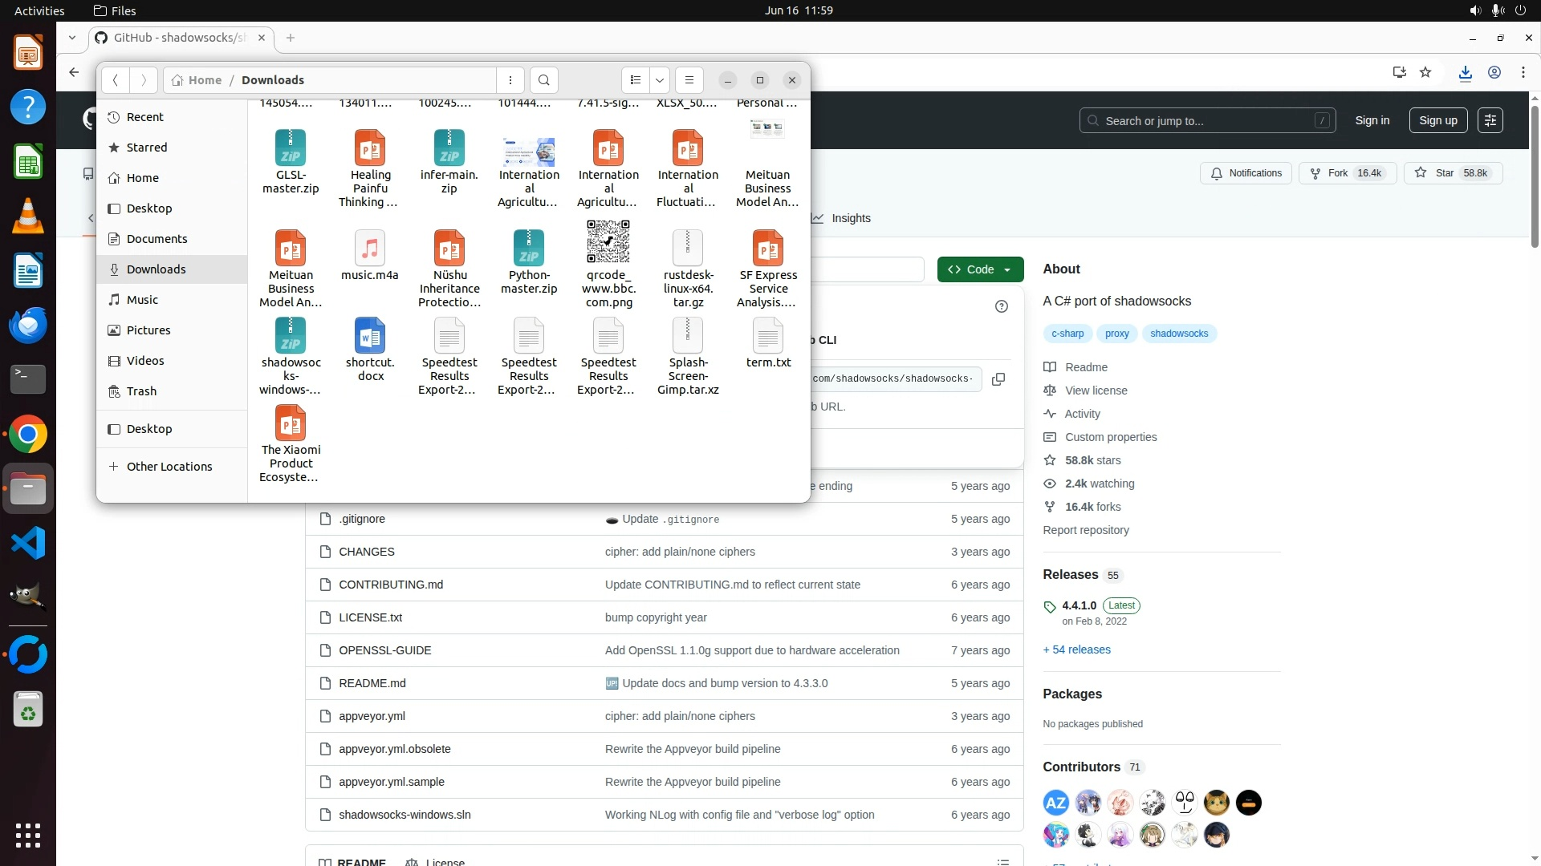Image resolution: width=1541 pixels, height=866 pixels.
Task: Open the Files hamburger menu
Action: click(x=689, y=80)
